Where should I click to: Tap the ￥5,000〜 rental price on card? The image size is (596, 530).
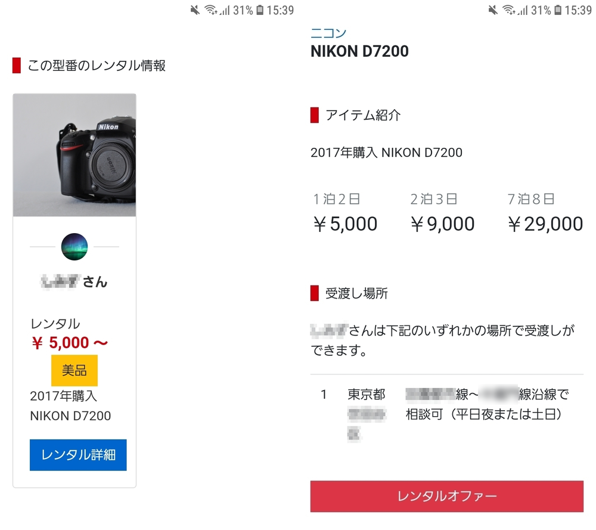pyautogui.click(x=69, y=343)
